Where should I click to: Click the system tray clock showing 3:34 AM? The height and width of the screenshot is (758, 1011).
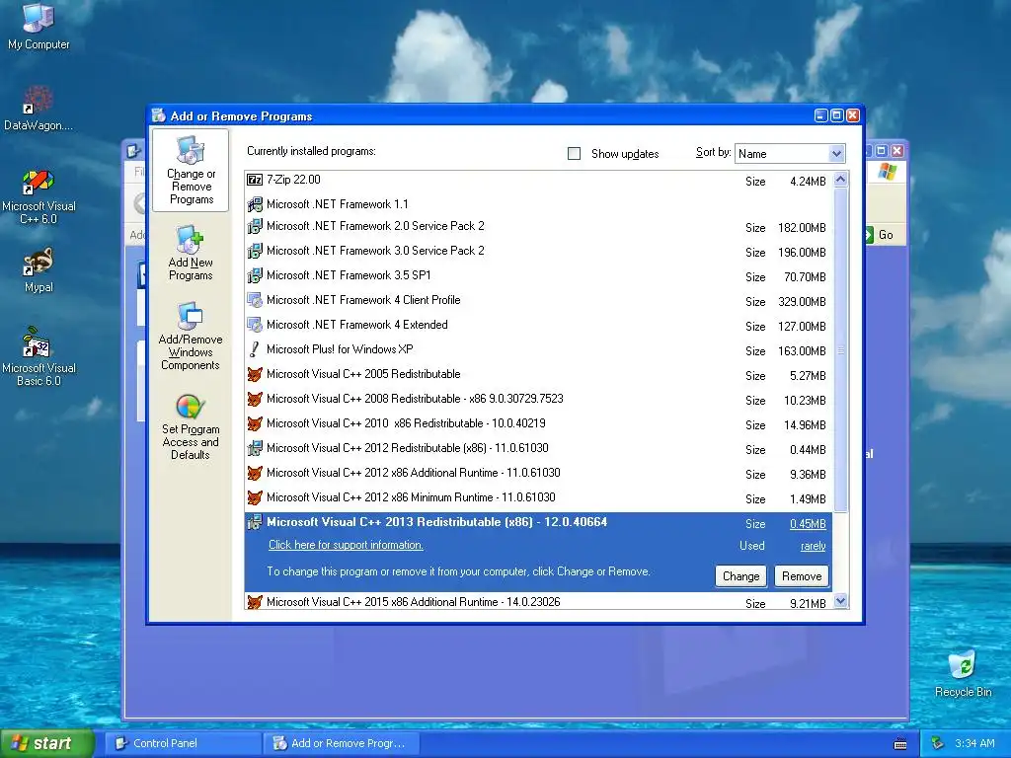[974, 743]
